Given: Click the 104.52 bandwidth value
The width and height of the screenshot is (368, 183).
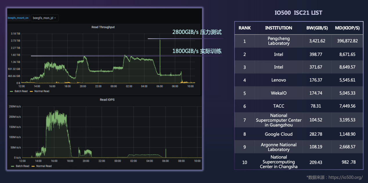Looking at the screenshot, I should (x=316, y=120).
